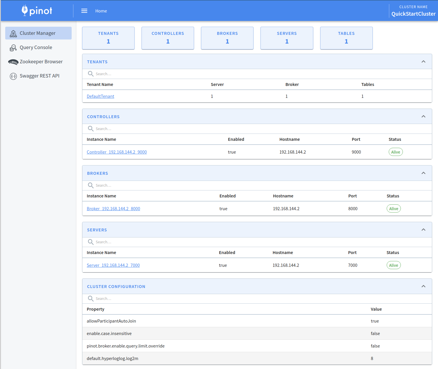Click the Home breadcrumb in header
Screen dimensions: 438x369
[x=101, y=11]
